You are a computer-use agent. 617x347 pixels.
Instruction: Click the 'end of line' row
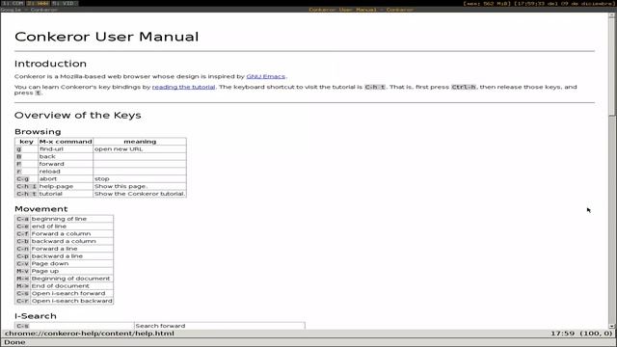(x=65, y=227)
